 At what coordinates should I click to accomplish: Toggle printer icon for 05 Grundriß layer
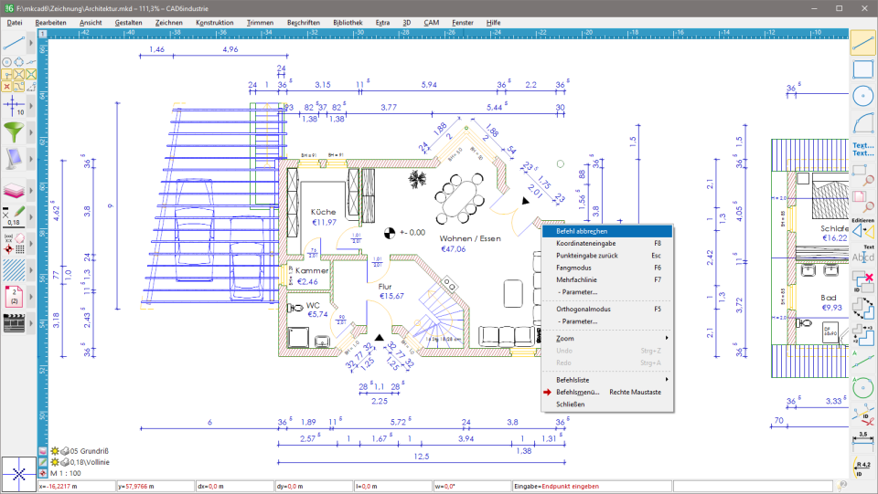click(x=64, y=451)
